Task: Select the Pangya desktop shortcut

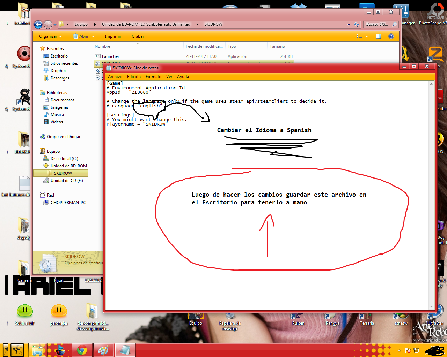Action: (x=332, y=319)
